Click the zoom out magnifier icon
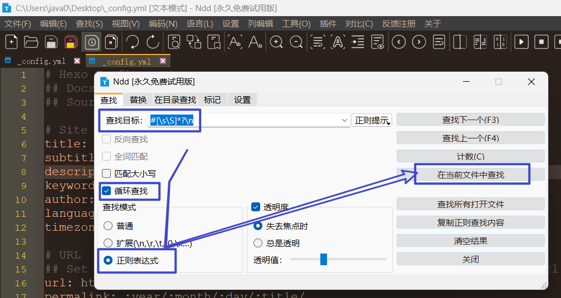Image resolution: width=561 pixels, height=298 pixels. (296, 42)
